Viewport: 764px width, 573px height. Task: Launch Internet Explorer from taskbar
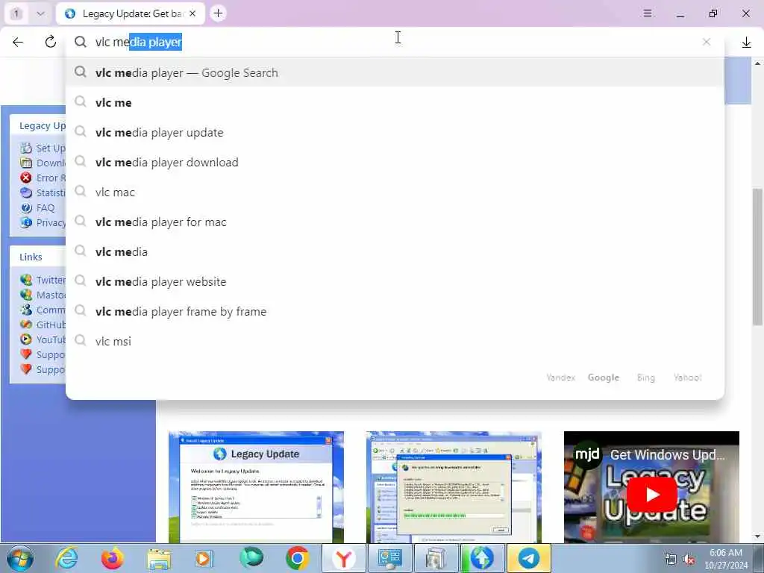click(66, 558)
